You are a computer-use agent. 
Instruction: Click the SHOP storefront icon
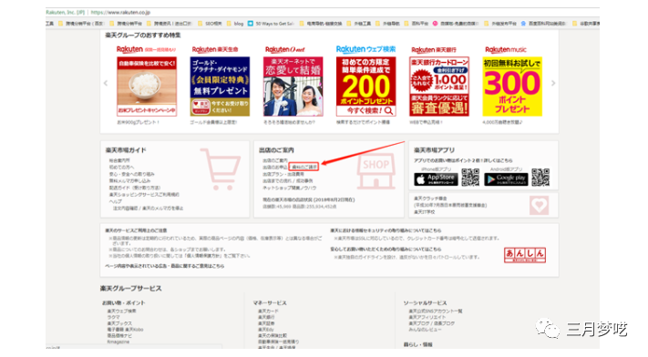(375, 171)
